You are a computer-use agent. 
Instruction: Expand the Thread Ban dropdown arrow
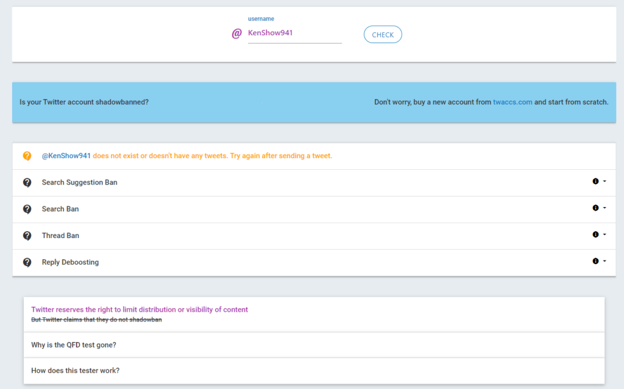tap(604, 234)
